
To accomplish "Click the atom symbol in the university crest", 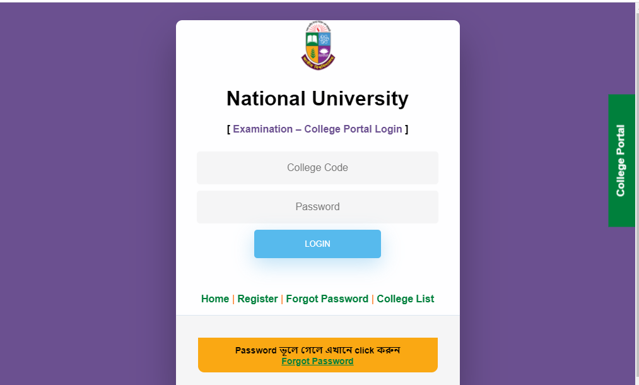I will tap(324, 40).
